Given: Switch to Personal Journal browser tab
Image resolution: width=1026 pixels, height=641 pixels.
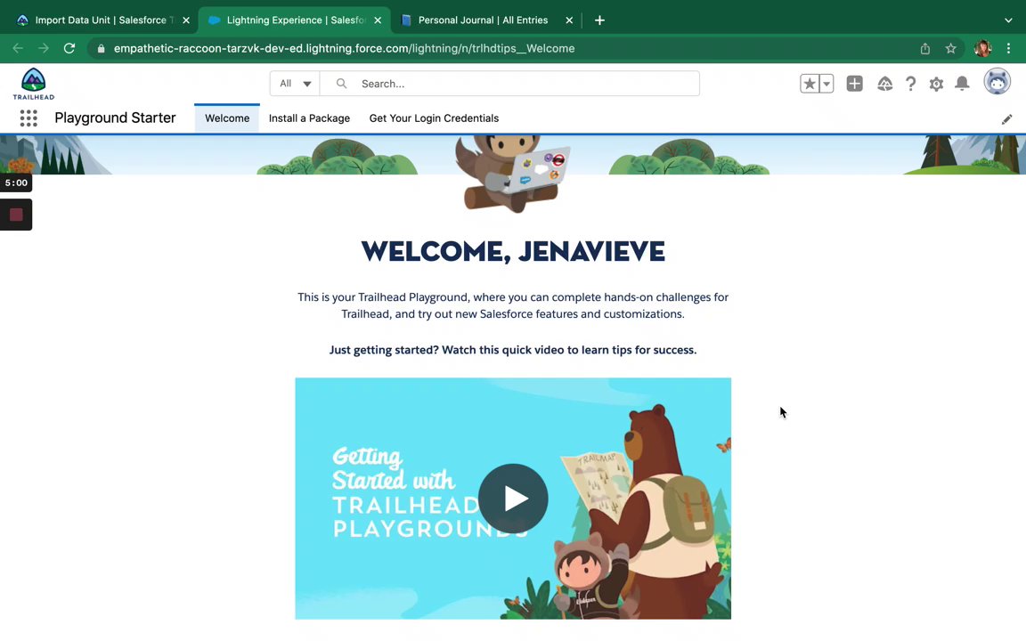Looking at the screenshot, I should pos(483,20).
